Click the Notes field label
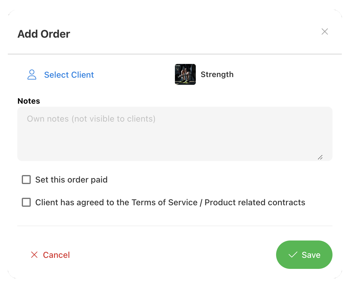This screenshot has width=351, height=288. click(29, 101)
